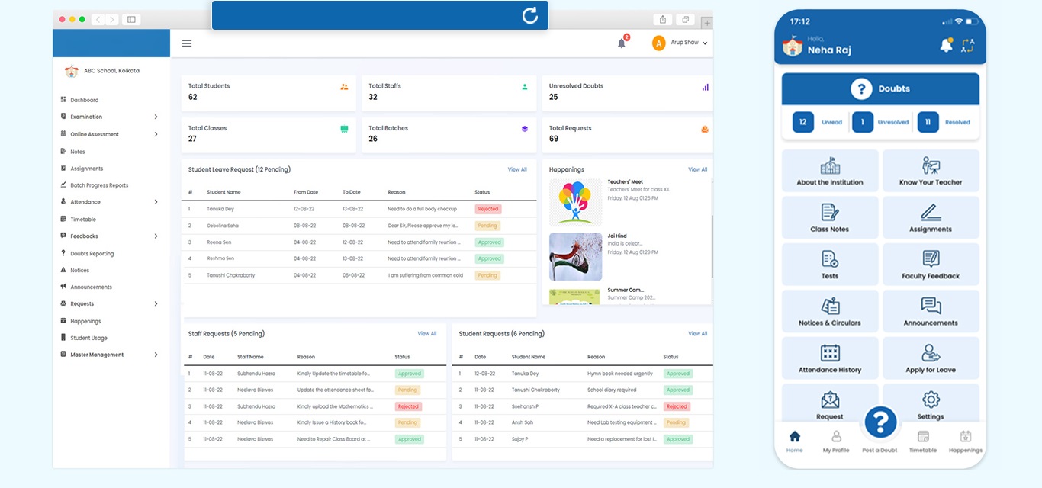Tap the mobile notification bell icon
Viewport: 1042px width, 488px height.
pyautogui.click(x=946, y=46)
